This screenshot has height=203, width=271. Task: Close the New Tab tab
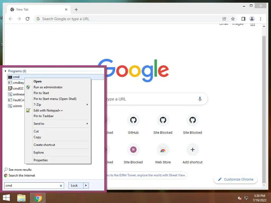(x=66, y=10)
